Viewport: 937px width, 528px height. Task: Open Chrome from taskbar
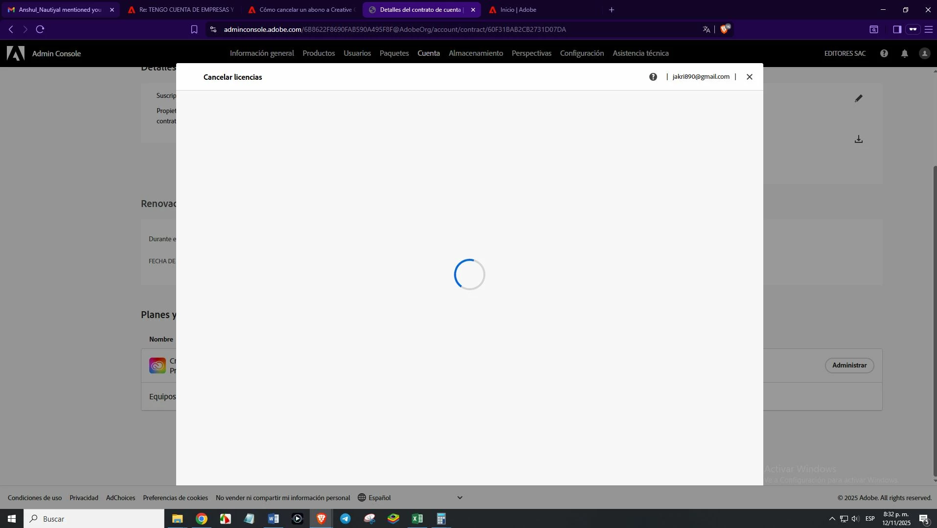click(202, 519)
